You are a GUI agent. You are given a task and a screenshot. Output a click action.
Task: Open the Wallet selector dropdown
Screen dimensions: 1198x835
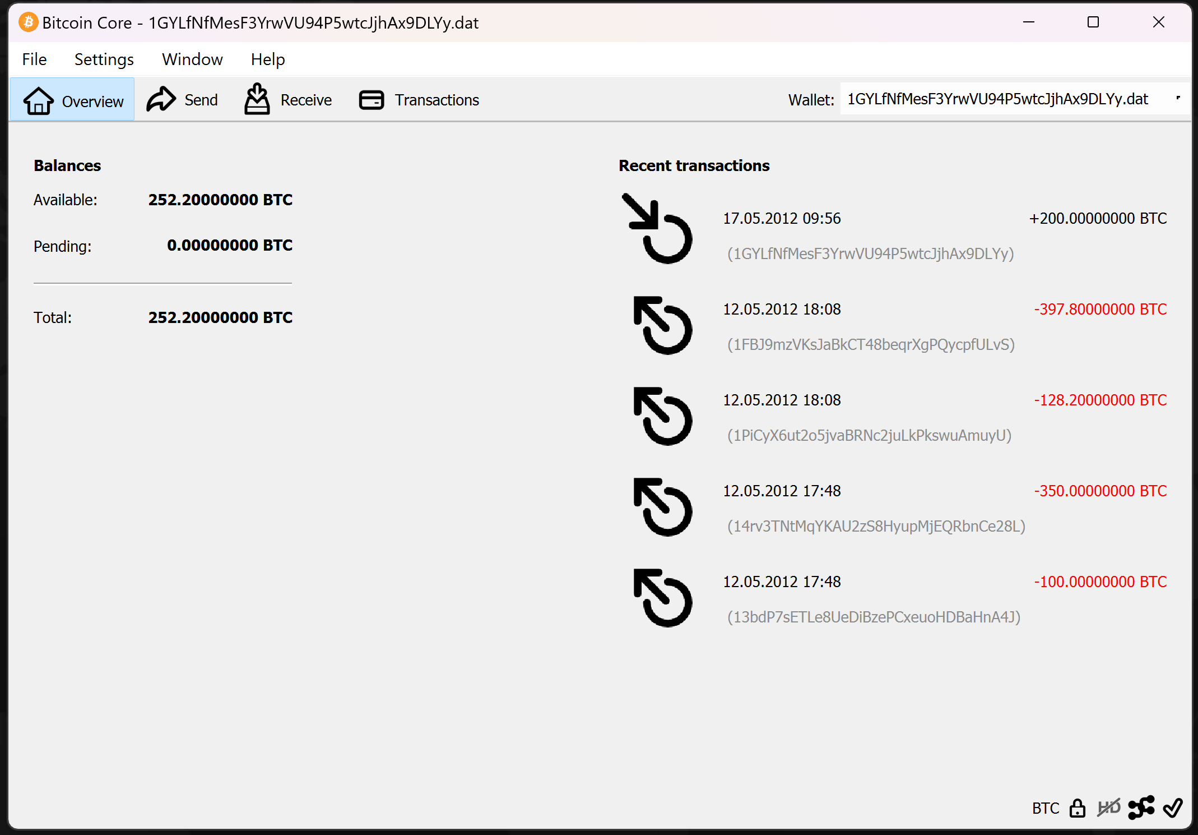point(1013,99)
